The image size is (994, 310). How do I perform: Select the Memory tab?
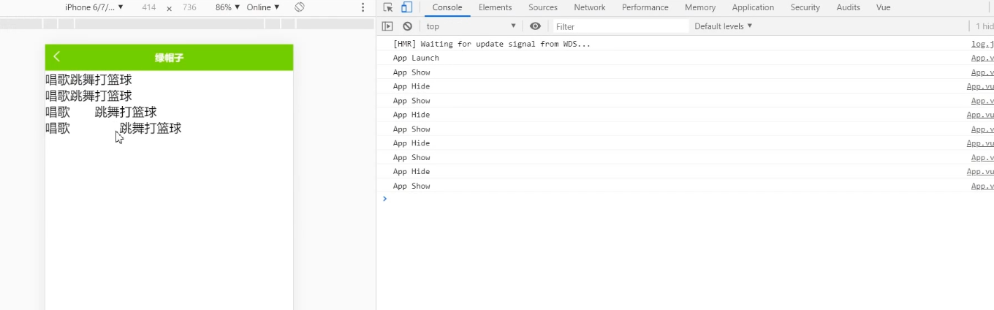[700, 7]
